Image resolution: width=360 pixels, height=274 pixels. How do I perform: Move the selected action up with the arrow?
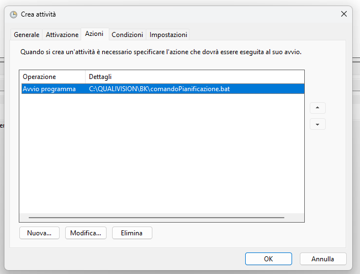tap(317, 108)
